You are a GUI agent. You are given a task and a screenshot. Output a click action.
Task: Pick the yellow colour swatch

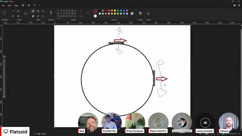coord(115,11)
